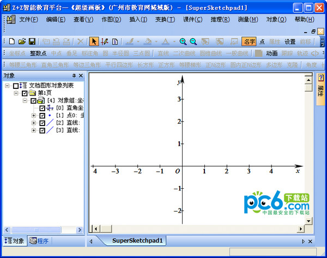Click the grayed presentation screen icon
This screenshot has width=327, height=258.
coord(234,41)
